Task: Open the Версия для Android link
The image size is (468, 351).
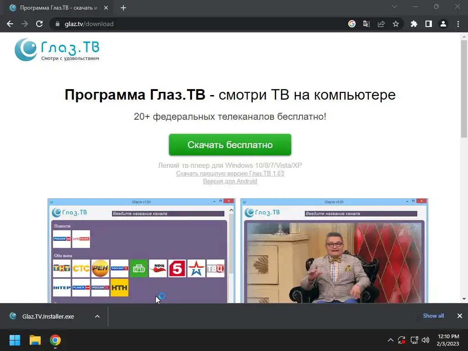Action: (230, 181)
